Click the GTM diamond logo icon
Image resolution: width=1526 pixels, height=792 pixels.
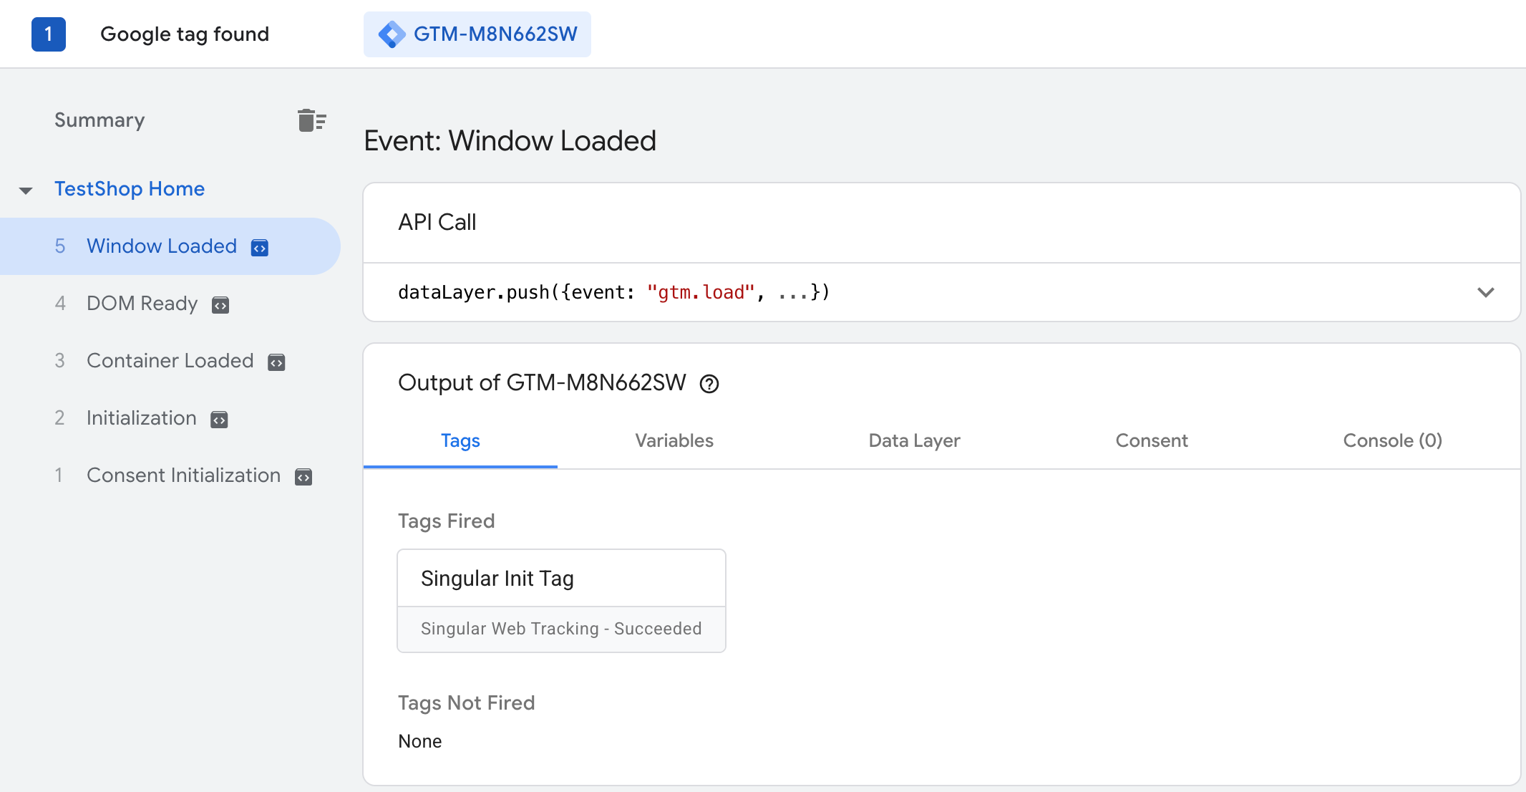[392, 34]
